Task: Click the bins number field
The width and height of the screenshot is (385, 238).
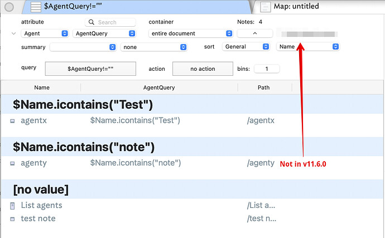Action: pos(267,69)
